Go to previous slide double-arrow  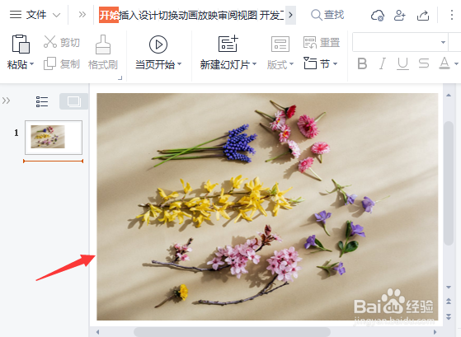tap(449, 301)
